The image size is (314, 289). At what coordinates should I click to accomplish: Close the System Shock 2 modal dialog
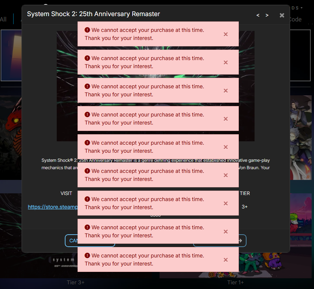(282, 15)
